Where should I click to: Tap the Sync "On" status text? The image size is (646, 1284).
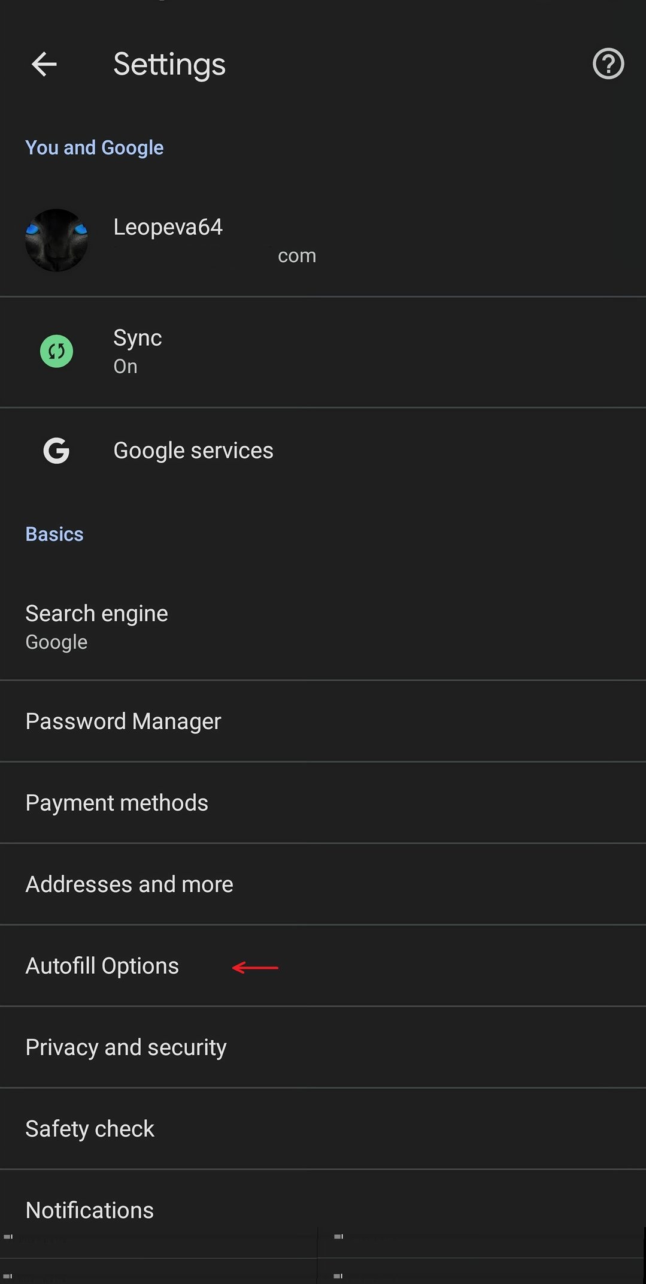pos(126,367)
